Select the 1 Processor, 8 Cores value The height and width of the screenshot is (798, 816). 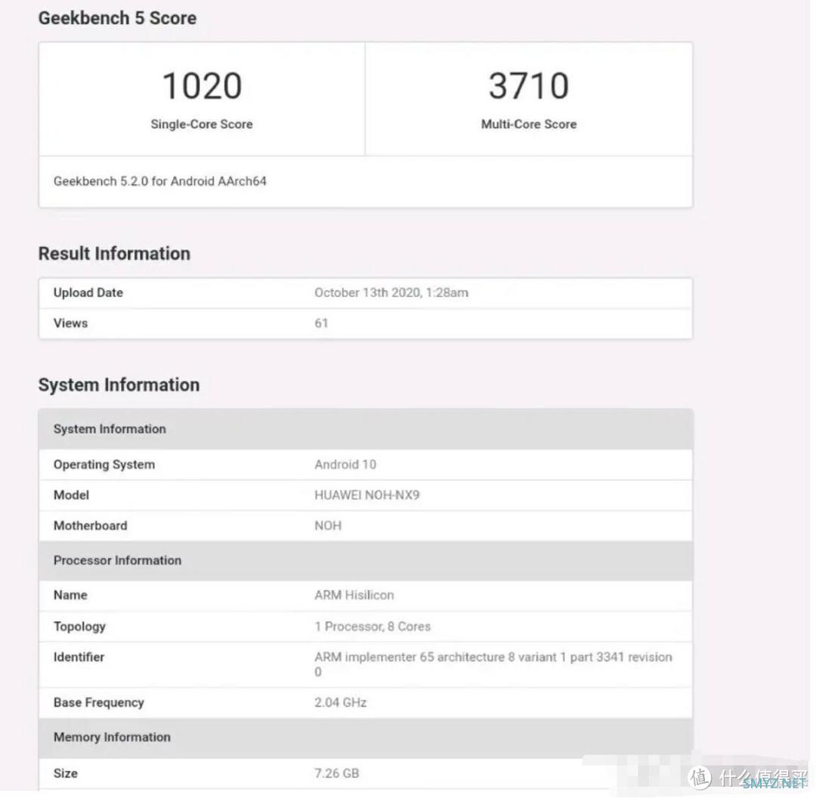pos(372,627)
